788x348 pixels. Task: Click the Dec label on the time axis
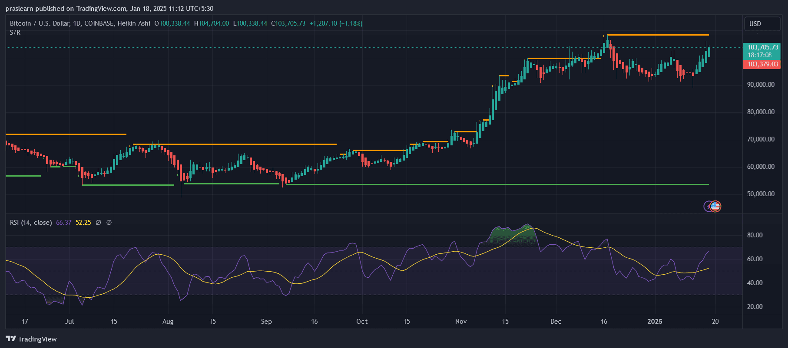[x=556, y=322]
